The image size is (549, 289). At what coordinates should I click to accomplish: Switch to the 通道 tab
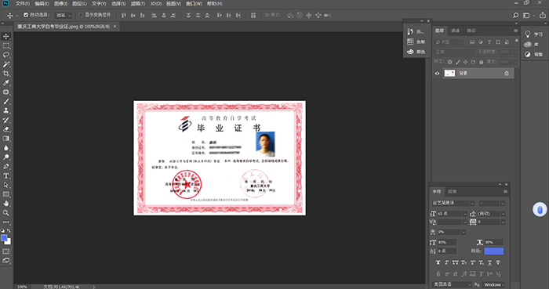455,31
